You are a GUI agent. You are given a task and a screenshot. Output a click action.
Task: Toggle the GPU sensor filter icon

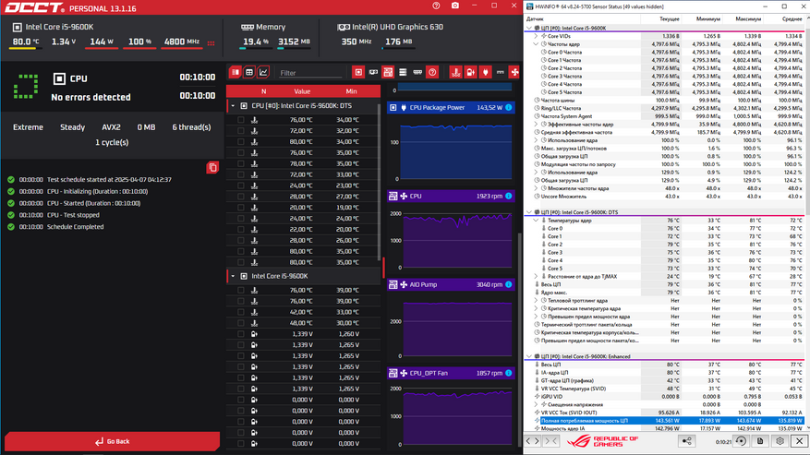click(x=373, y=72)
